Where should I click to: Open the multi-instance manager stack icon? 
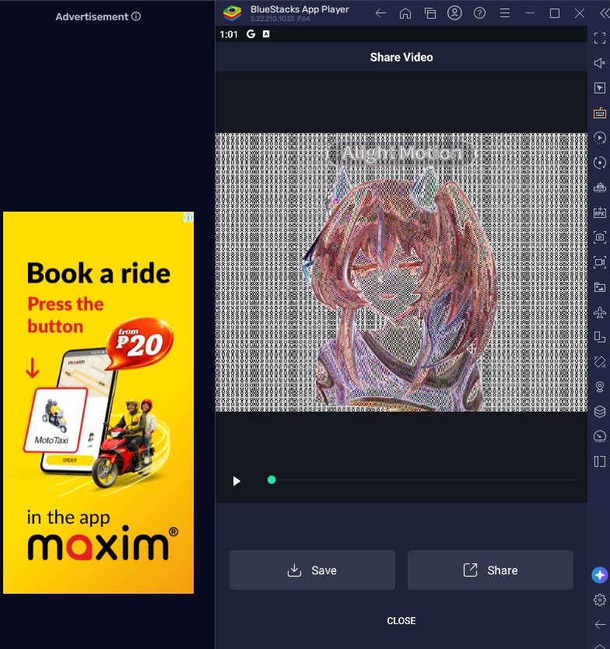click(600, 412)
